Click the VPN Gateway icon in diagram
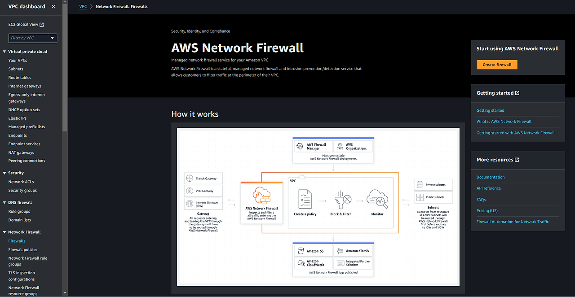This screenshot has width=575, height=297. pos(190,191)
